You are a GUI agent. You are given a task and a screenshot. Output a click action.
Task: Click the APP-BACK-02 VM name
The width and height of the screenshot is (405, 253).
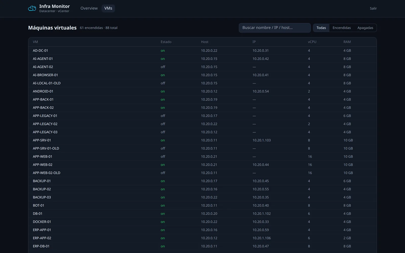pyautogui.click(x=43, y=108)
